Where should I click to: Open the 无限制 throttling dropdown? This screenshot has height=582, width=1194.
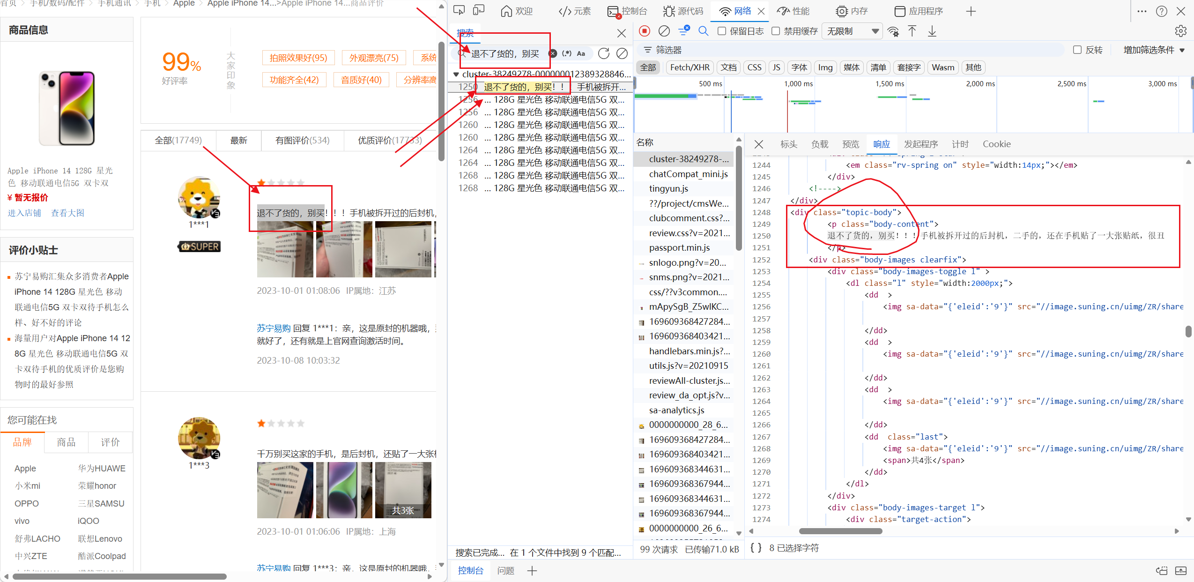click(x=853, y=31)
